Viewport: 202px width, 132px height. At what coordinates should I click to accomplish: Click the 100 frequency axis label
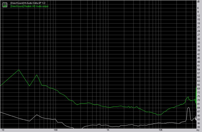56,130
